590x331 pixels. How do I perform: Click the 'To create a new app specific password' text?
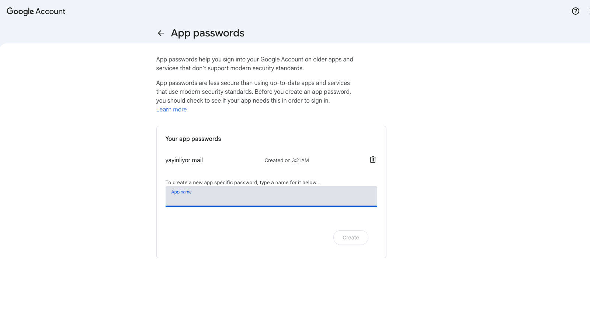click(x=243, y=182)
